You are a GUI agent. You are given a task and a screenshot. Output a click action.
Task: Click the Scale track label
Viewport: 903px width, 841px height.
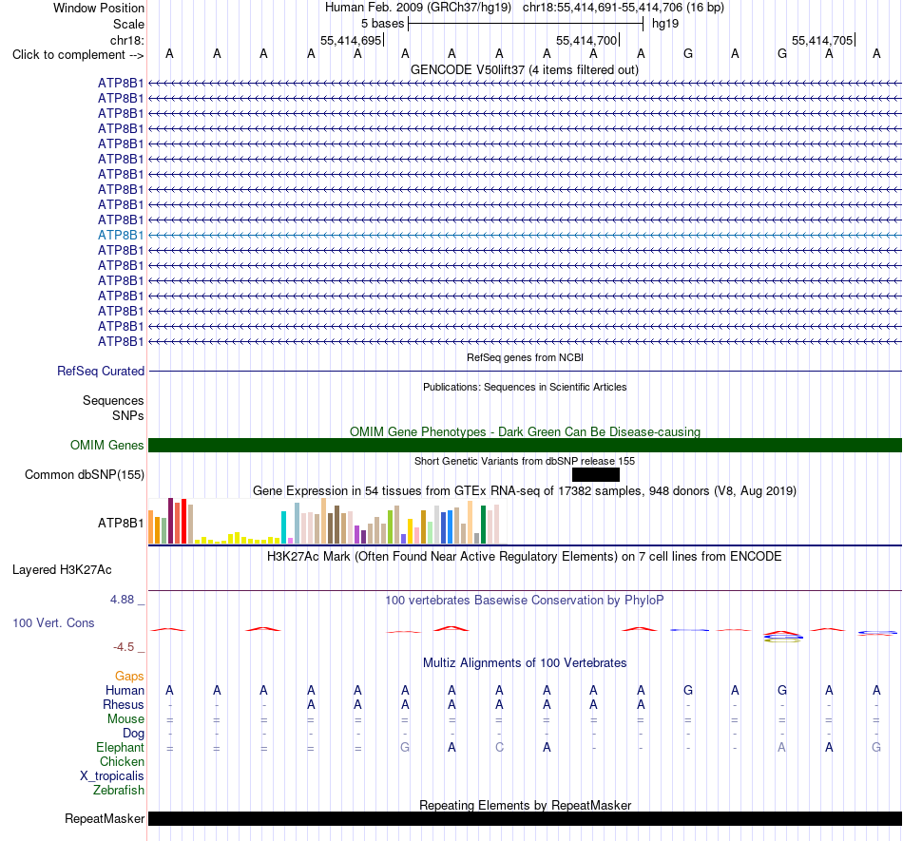pyautogui.click(x=128, y=24)
